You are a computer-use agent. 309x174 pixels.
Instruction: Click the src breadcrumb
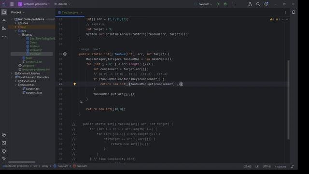[x=35, y=166]
